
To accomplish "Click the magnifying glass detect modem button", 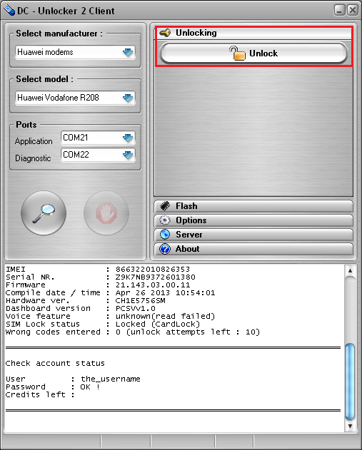I will coord(44,213).
